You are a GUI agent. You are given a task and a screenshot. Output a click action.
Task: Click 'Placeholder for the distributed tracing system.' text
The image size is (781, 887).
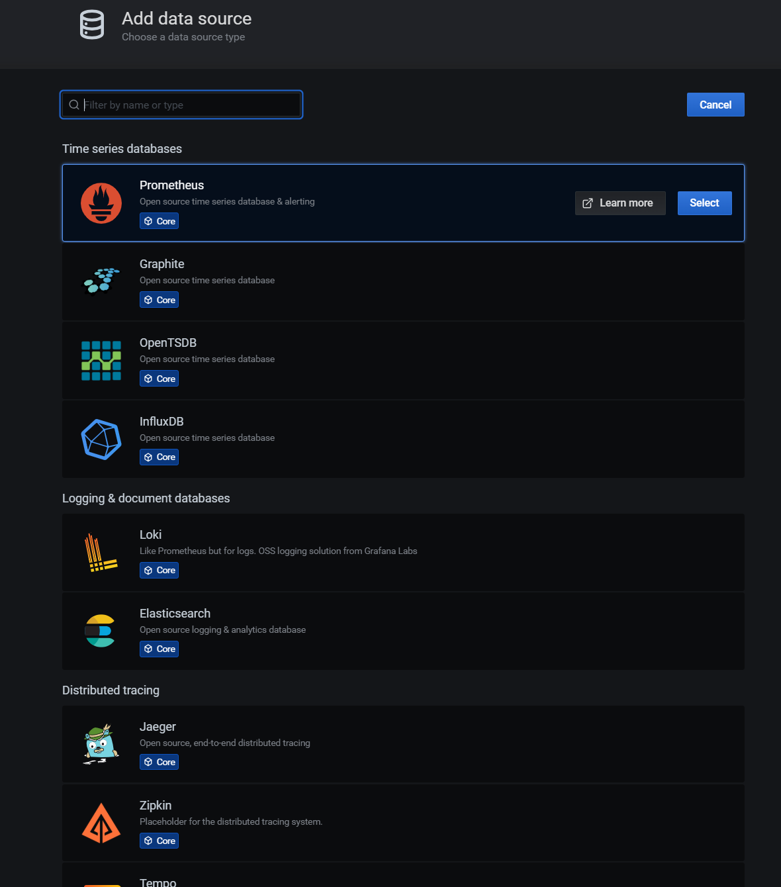[x=231, y=822]
